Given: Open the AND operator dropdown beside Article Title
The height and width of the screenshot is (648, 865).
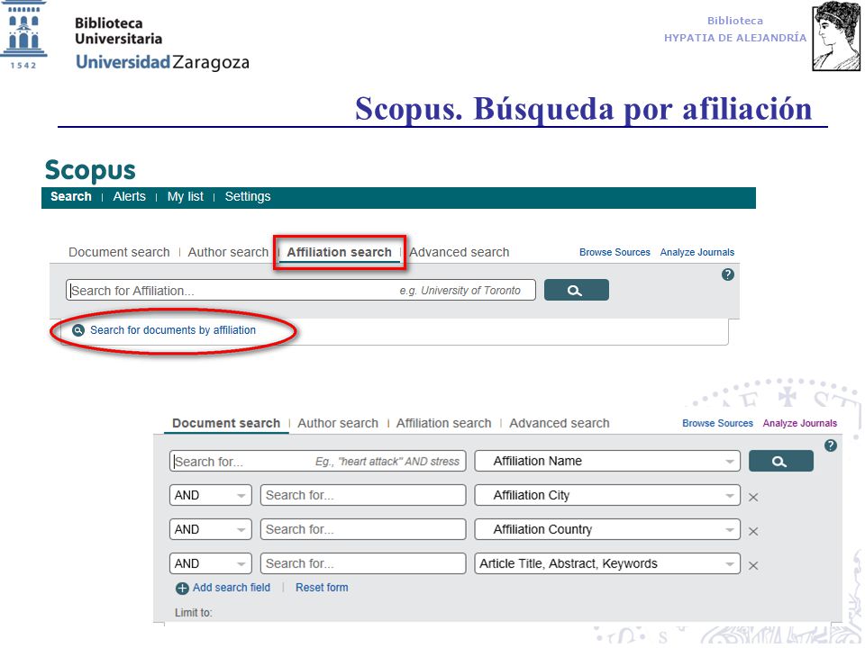Looking at the screenshot, I should point(210,563).
